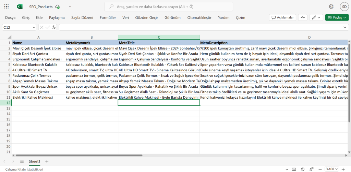Open the editing mode pencil dropdown

[316, 17]
